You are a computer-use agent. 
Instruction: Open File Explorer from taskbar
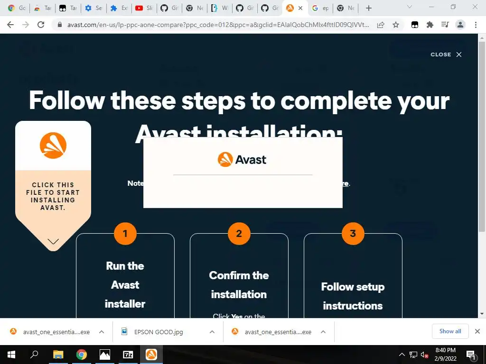pyautogui.click(x=58, y=355)
